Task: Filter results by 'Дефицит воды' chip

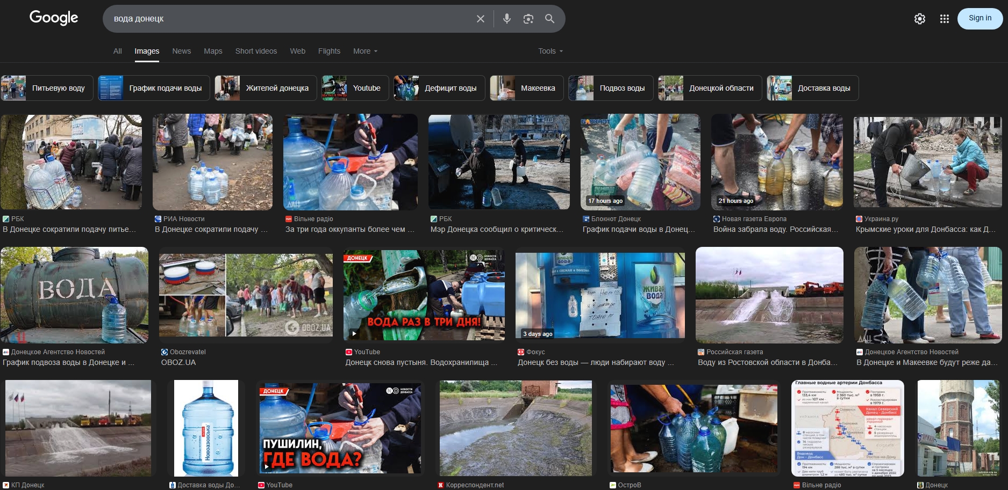Action: (x=439, y=88)
